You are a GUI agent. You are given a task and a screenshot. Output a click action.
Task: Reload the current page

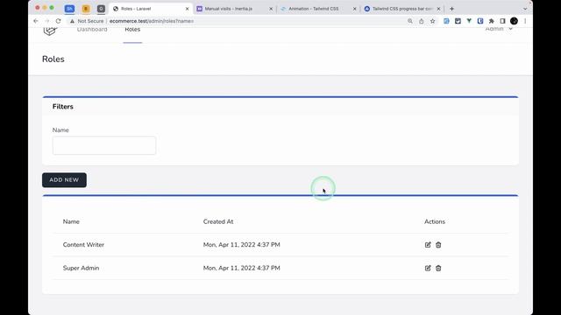[x=59, y=21]
